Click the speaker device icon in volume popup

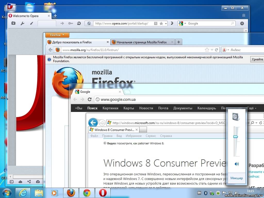[236, 117]
